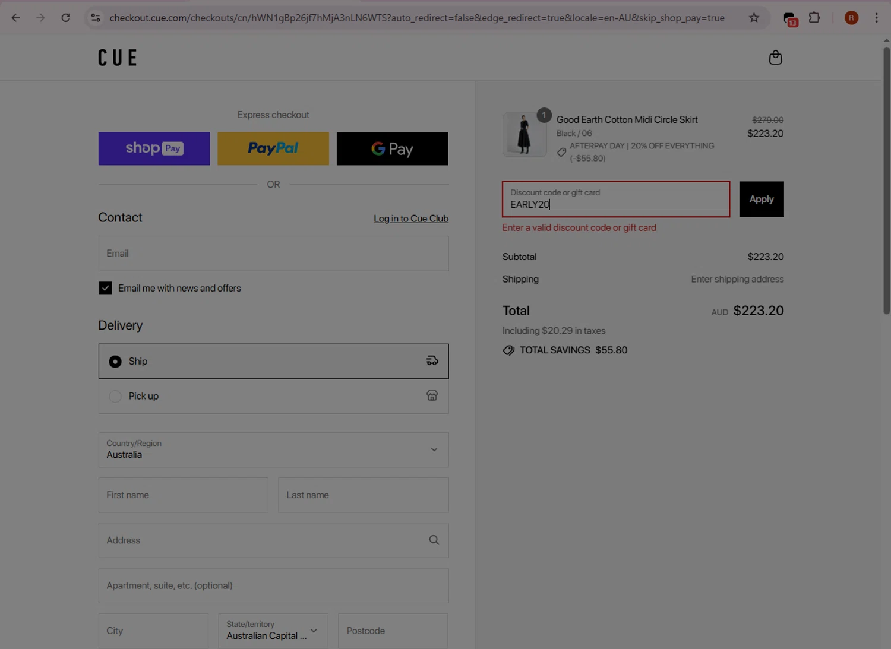This screenshot has width=891, height=649.
Task: Click the store icon in Pick up row
Action: (432, 395)
